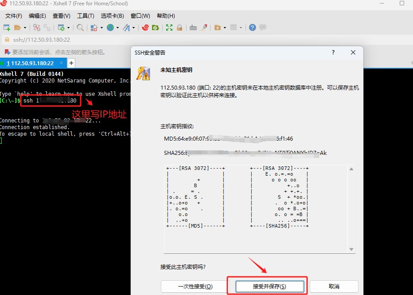413x295 pixels.
Task: Click the new session toolbar icon
Action: point(7,28)
